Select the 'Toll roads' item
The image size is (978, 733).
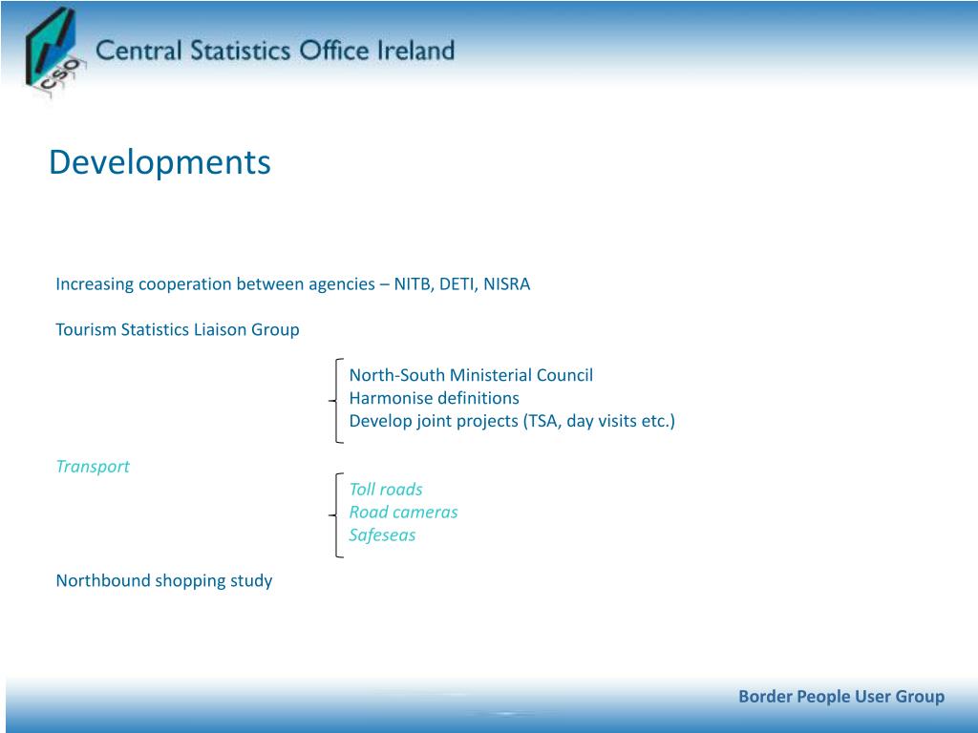point(386,490)
